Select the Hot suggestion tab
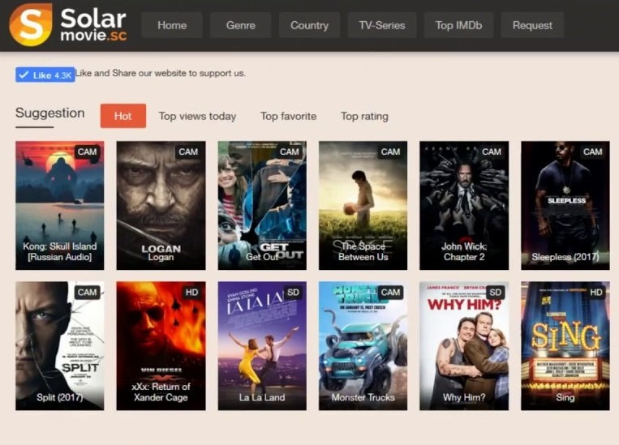The width and height of the screenshot is (619, 445). 123,116
